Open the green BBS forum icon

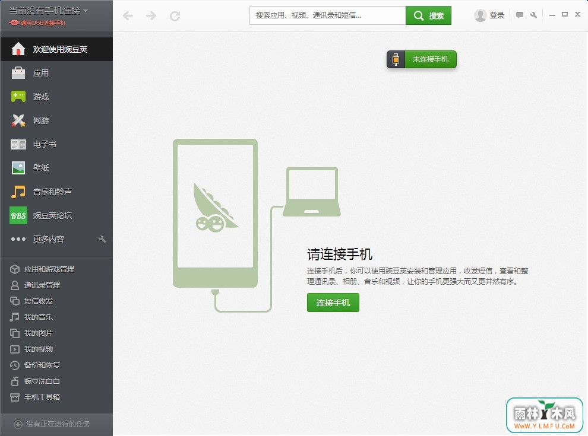tap(18, 215)
